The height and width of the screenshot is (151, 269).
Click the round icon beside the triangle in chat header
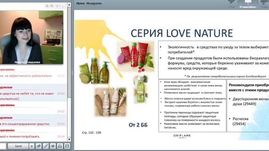pos(52,6)
